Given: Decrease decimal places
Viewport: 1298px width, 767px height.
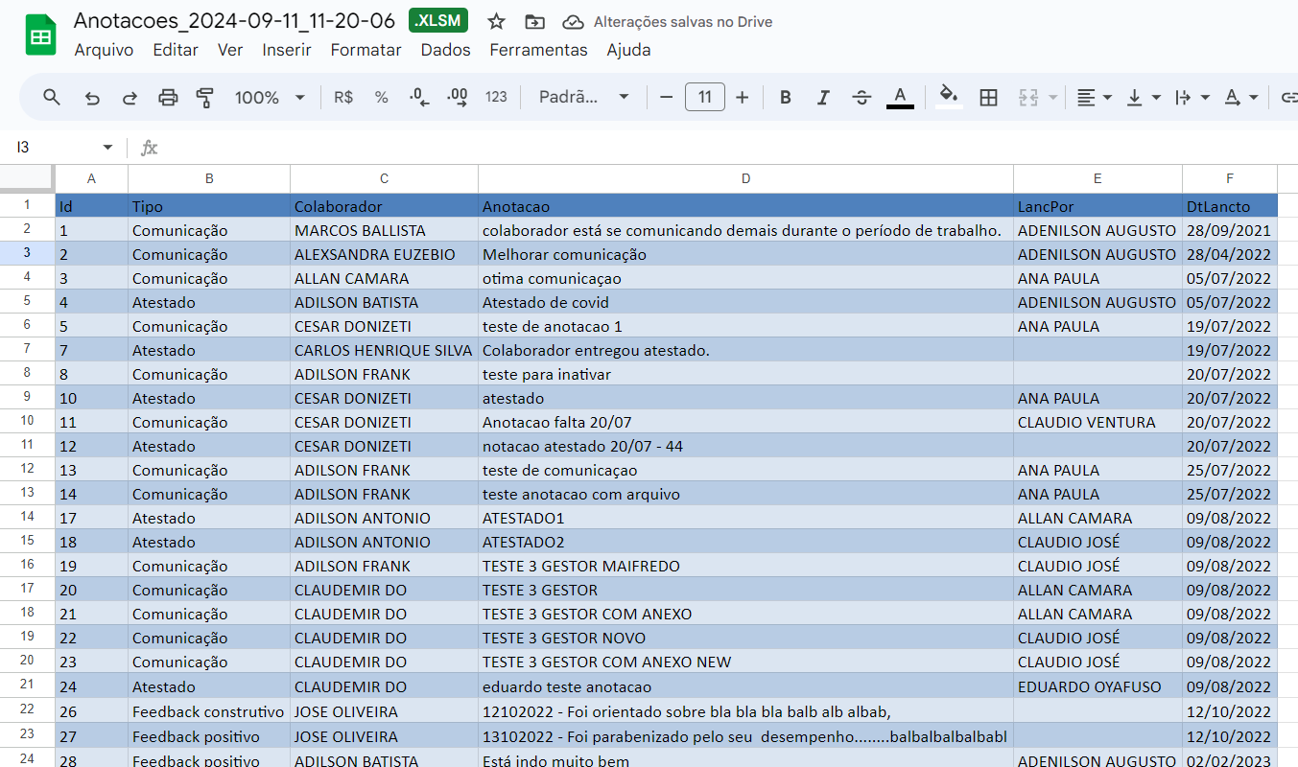Looking at the screenshot, I should [419, 97].
